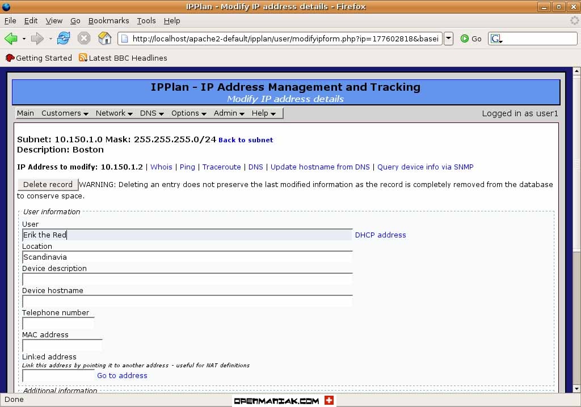Open the Bookmarks menu
The image size is (581, 407).
[108, 21]
